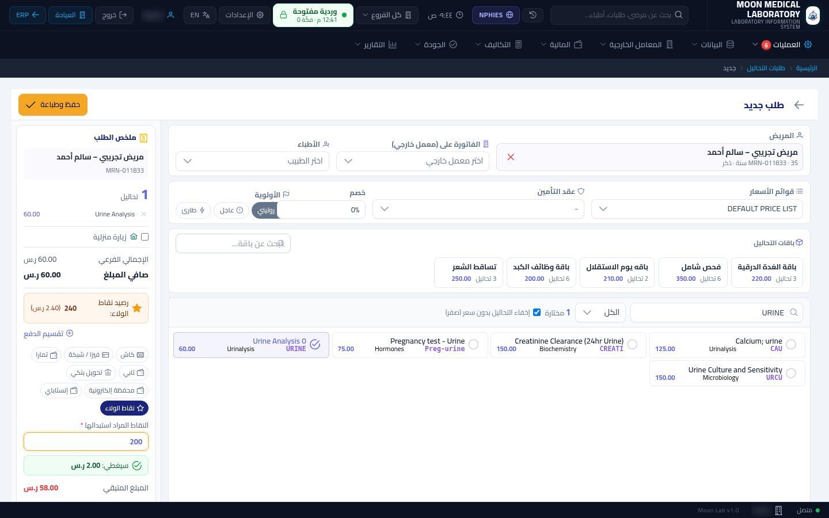Go to طلبات التحاليل breadcrumb

pyautogui.click(x=766, y=68)
